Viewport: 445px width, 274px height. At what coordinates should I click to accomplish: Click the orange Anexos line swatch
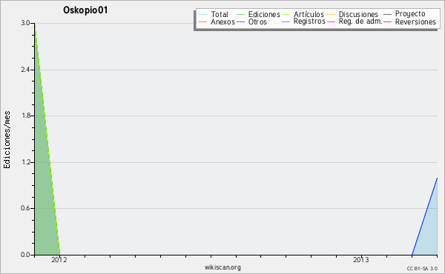(x=202, y=21)
